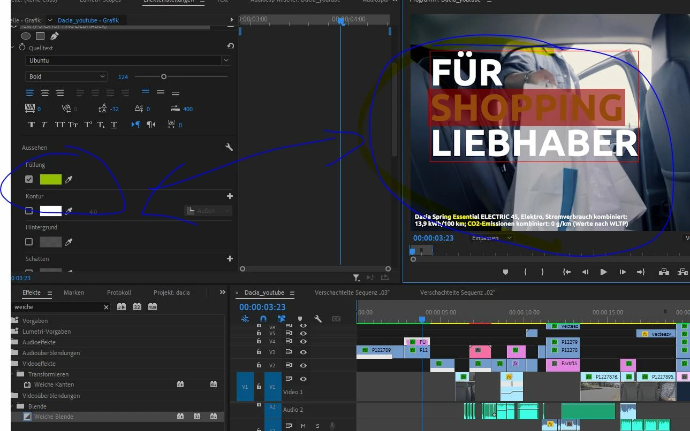
Task: Add marker in the timeline panel
Action: (x=300, y=319)
